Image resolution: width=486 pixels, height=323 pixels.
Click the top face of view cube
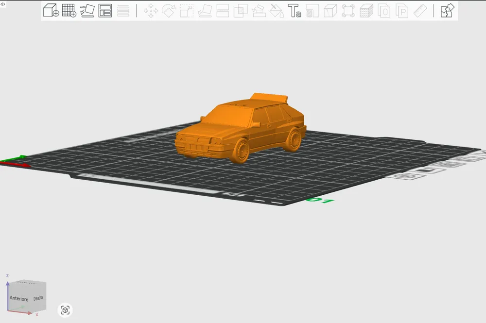point(27,282)
